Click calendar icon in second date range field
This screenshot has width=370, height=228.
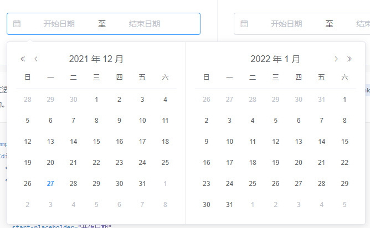pyautogui.click(x=244, y=24)
